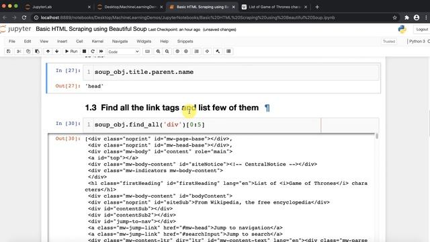Close the JupyterLab browser tab
Image resolution: width=430 pixels, height=242 pixels.
click(89, 7)
